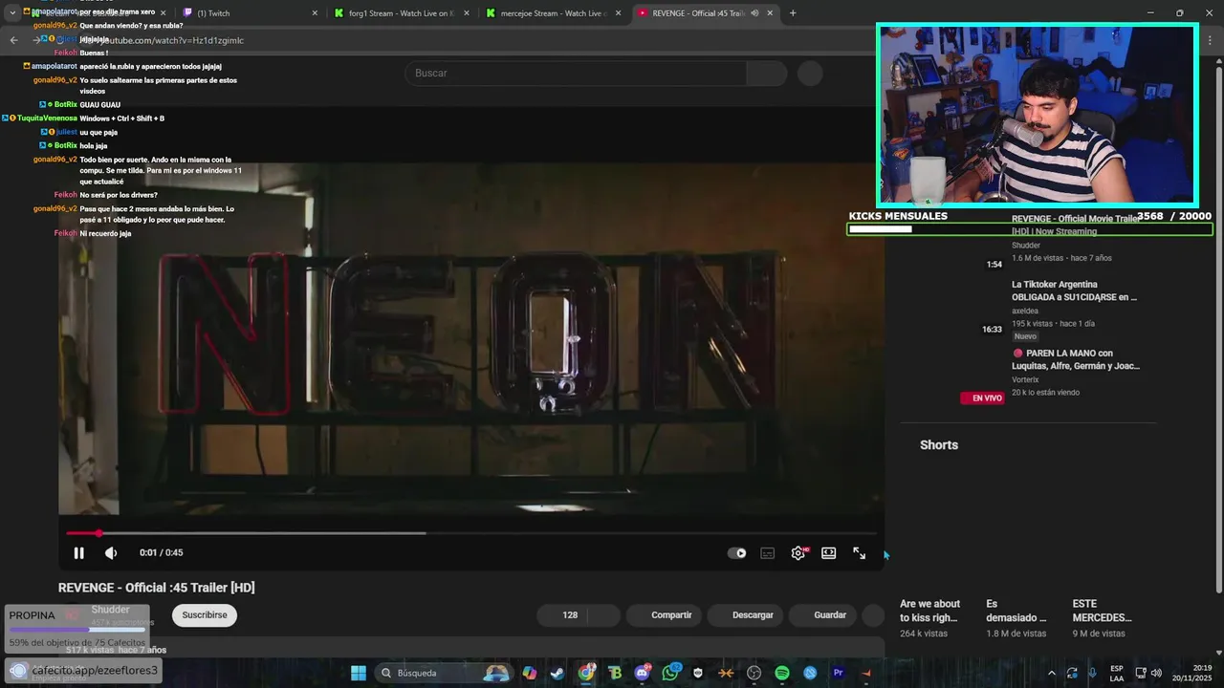The image size is (1224, 688).
Task: Click the video title REVENGE - Official :45 Trailer [HD]
Action: (157, 588)
